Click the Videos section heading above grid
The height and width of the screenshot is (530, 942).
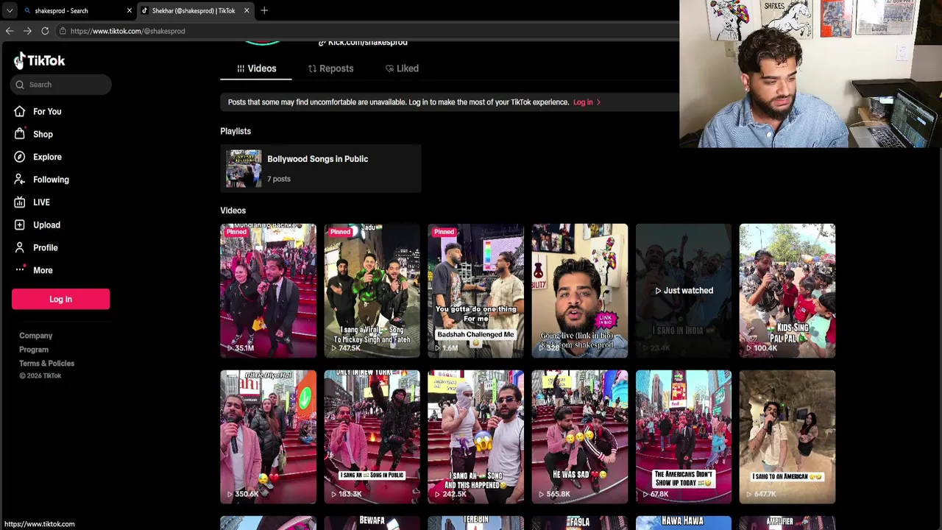pos(233,211)
